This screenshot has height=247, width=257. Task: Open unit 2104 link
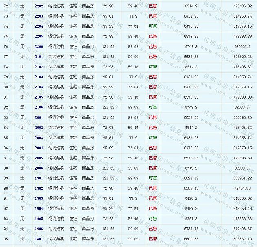pyautogui.click(x=39, y=87)
